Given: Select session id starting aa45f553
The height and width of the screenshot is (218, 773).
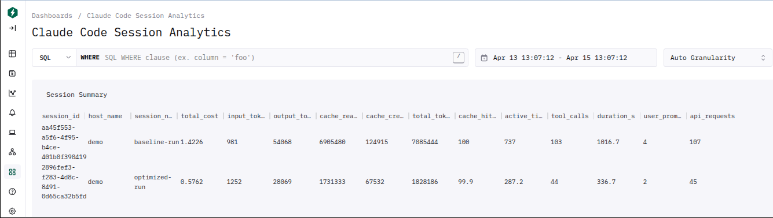Looking at the screenshot, I should (x=64, y=142).
